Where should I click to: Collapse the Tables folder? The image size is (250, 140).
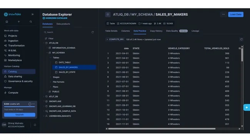tap(50, 58)
